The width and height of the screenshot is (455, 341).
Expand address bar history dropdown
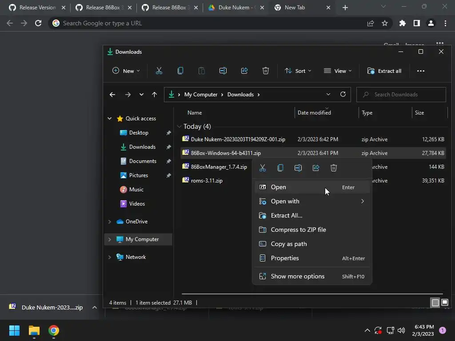(328, 94)
